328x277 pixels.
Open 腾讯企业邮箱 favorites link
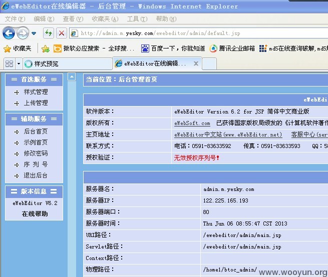(x=232, y=48)
